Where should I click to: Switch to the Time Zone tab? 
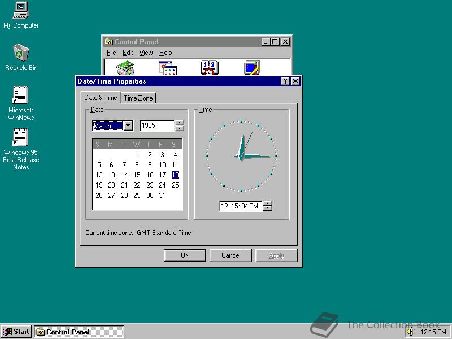click(138, 98)
